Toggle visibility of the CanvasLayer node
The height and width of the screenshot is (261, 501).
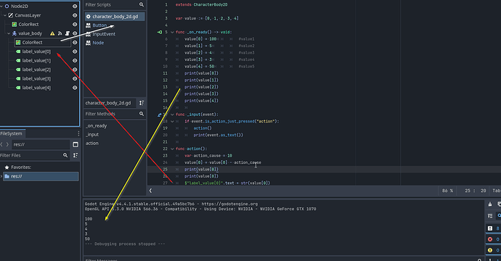[75, 15]
